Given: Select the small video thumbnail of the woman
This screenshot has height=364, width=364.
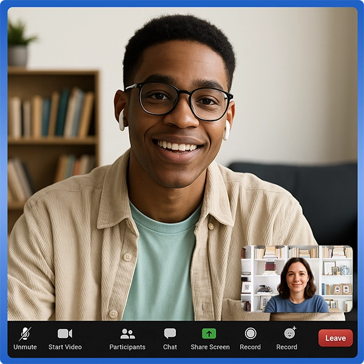Looking at the screenshot, I should (x=297, y=278).
